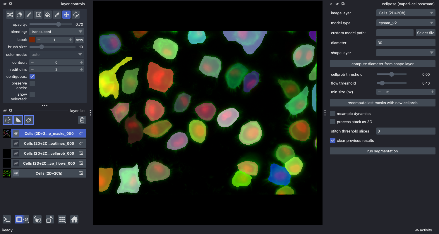Image resolution: width=439 pixels, height=234 pixels.
Task: Open the color mode dropdown
Action: (57, 54)
